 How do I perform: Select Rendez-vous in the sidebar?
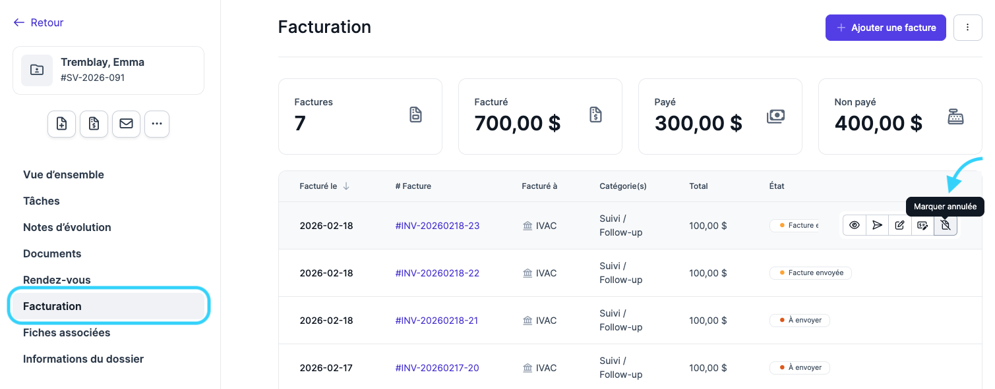tap(57, 280)
